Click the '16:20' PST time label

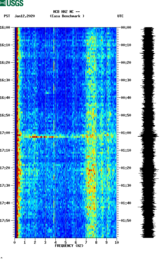5,62
